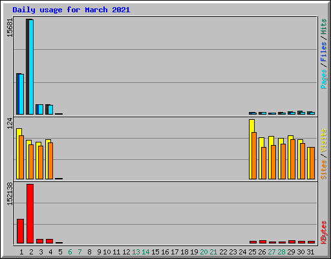Click green weekend day label 27

pos(272,252)
